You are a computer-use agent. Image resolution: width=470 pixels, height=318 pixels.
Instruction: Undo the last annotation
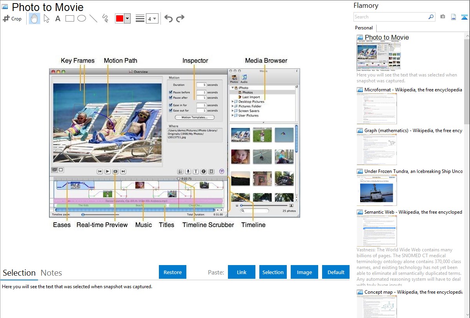[x=168, y=18]
